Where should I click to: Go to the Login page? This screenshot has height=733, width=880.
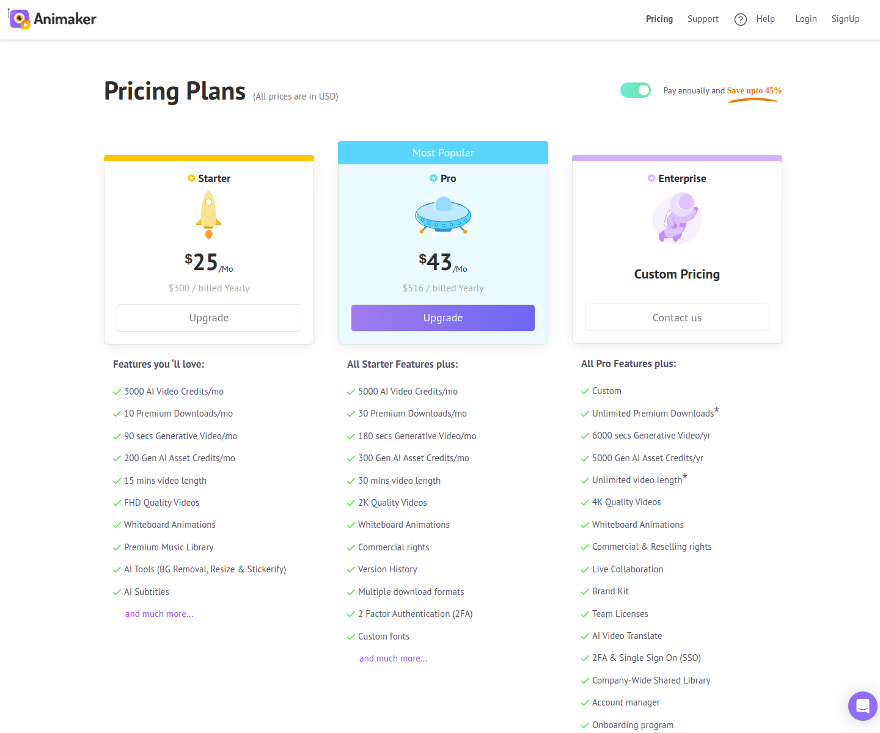[x=806, y=19]
